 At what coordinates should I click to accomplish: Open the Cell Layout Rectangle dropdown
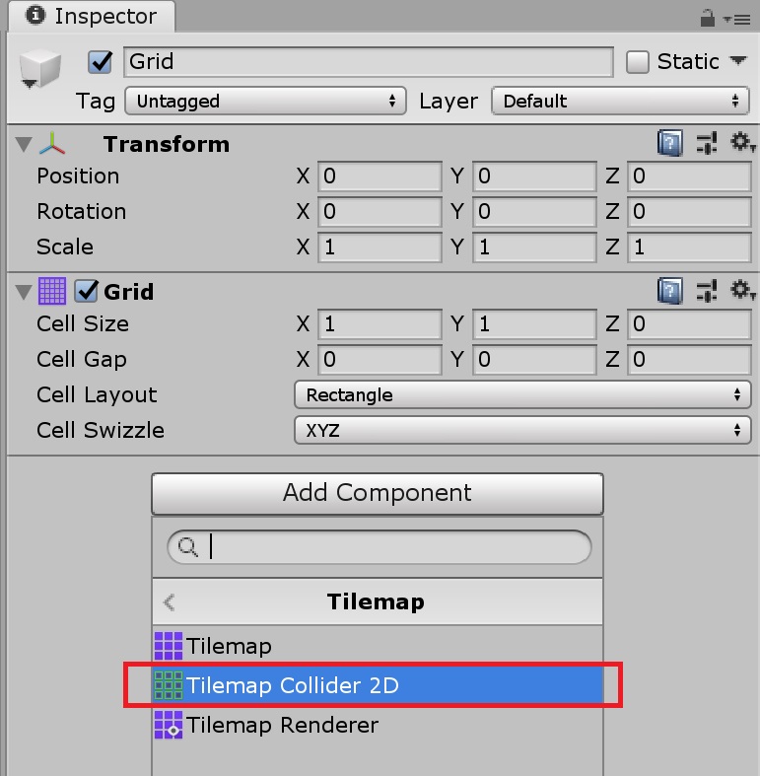coord(522,395)
